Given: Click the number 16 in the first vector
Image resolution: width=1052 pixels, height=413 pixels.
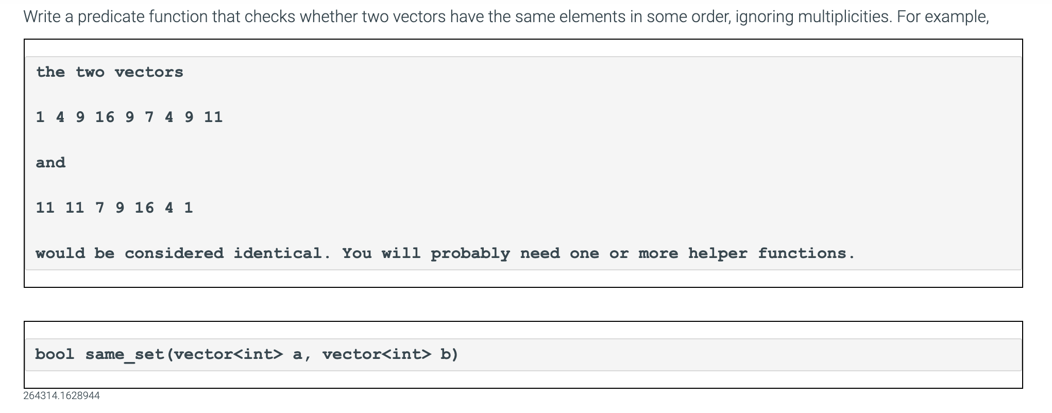Looking at the screenshot, I should tap(105, 117).
